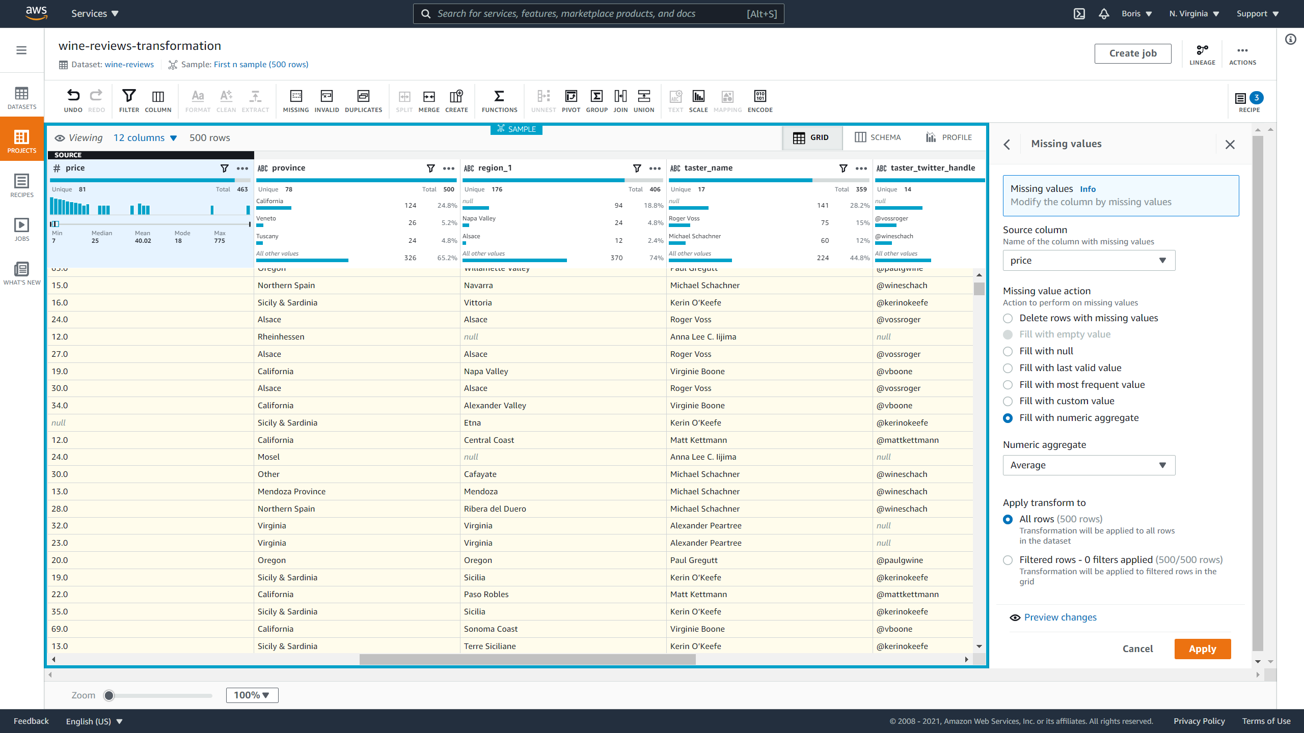Click Preview changes link
Screen dimensions: 1304x733
[x=1061, y=616]
